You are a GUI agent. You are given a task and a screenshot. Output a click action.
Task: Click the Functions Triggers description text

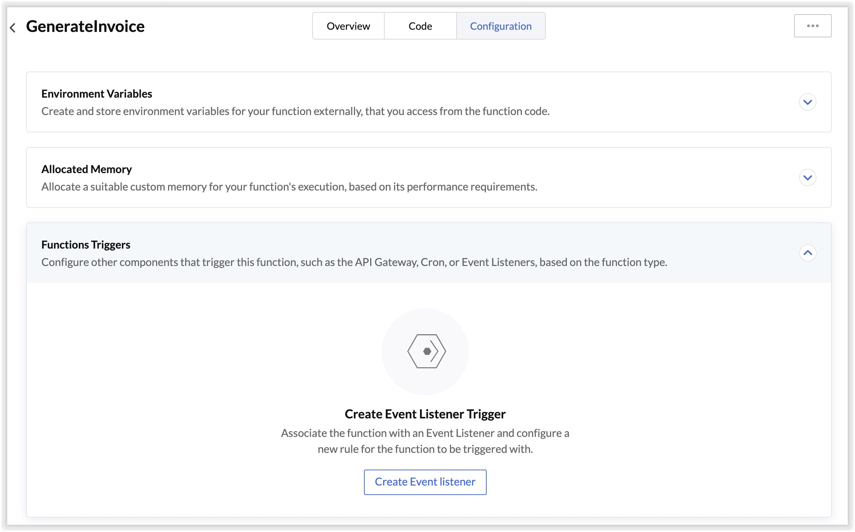point(354,262)
